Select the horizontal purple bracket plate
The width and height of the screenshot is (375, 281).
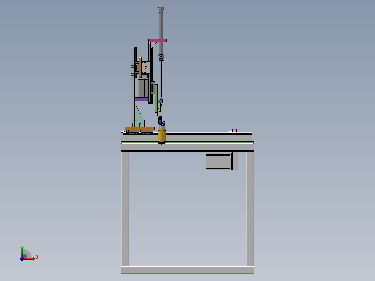tap(141, 99)
